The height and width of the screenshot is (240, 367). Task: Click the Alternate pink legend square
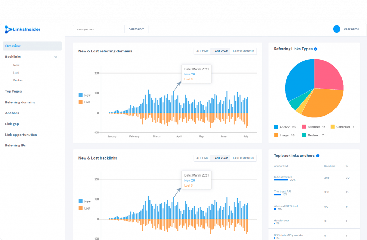click(304, 127)
